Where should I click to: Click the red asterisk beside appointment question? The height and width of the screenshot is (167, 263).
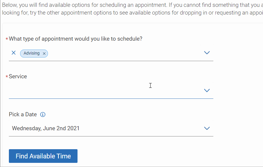point(7,39)
